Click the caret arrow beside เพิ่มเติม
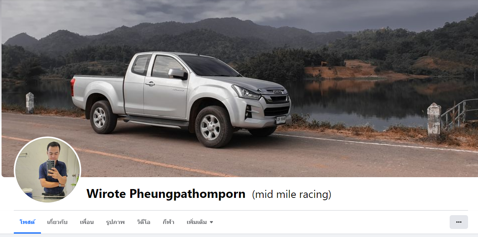Viewport: 478px width, 237px height. pyautogui.click(x=211, y=222)
